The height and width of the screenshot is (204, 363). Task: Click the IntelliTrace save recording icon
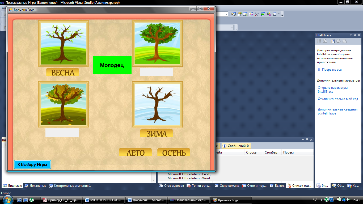344,41
